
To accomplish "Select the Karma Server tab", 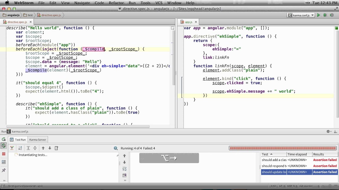I will 38,140.
